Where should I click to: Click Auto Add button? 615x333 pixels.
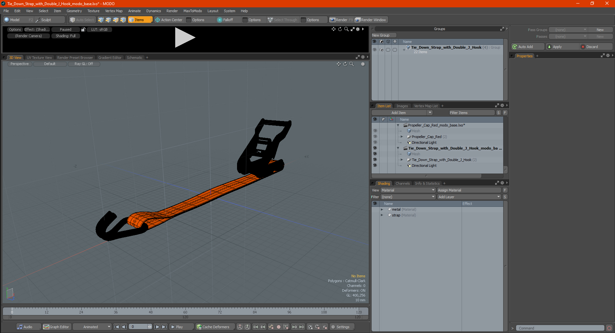click(528, 47)
